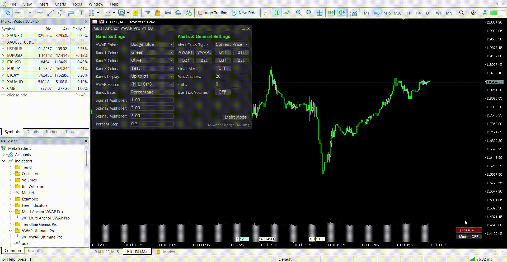Screen dimensions: 507x262
Task: Open the Band1 Color dropdown
Action: (x=152, y=53)
